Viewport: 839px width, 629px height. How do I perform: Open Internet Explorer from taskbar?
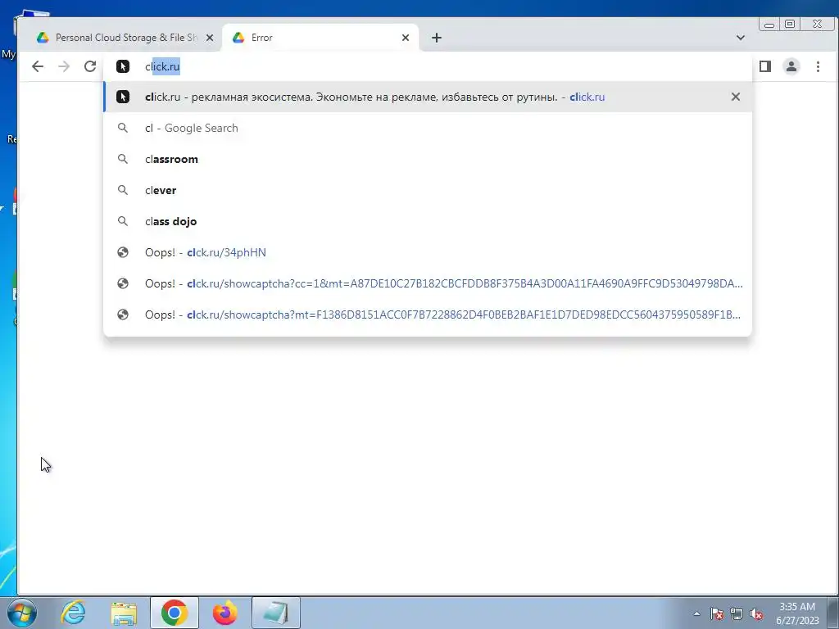tap(73, 613)
